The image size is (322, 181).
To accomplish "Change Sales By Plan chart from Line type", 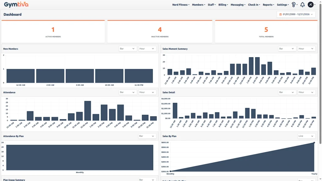I will pyautogui.click(x=306, y=136).
